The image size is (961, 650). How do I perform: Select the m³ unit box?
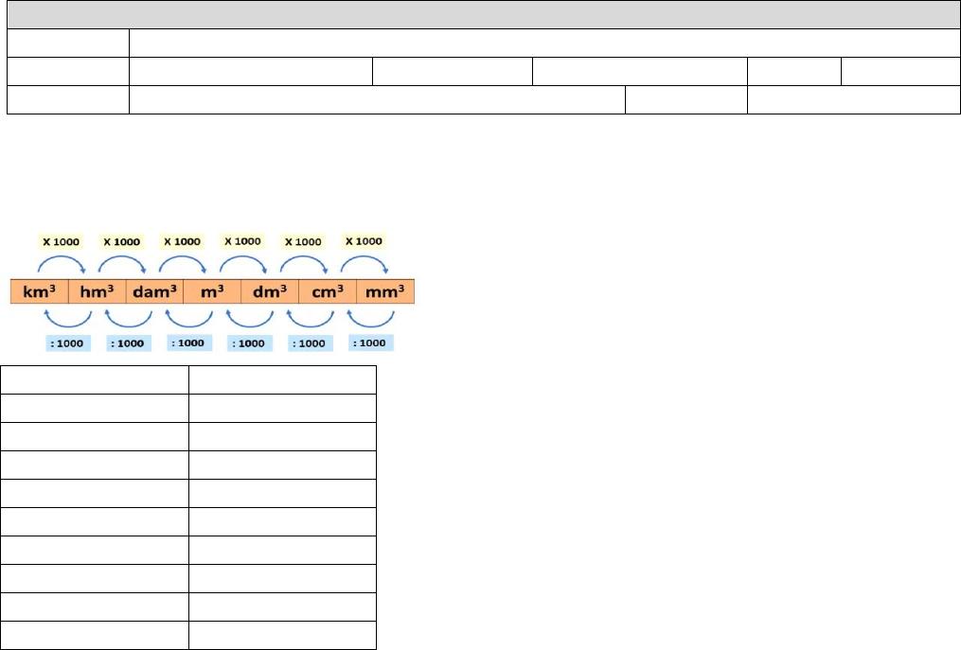(x=212, y=292)
